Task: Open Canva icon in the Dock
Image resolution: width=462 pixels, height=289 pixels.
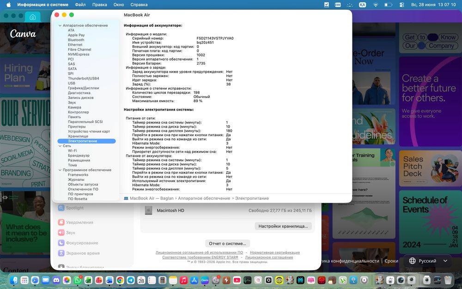Action: pyautogui.click(x=205, y=280)
